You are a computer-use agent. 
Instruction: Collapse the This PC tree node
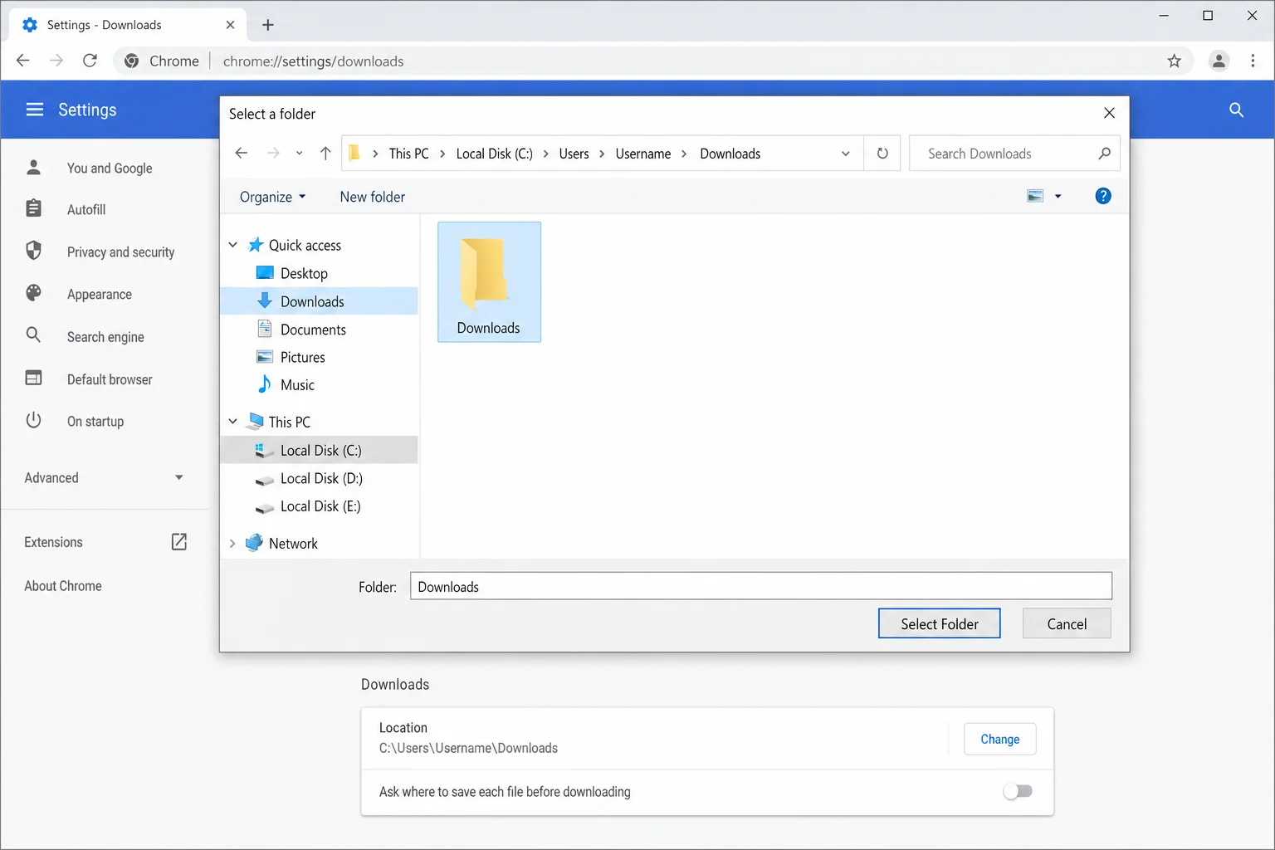pyautogui.click(x=233, y=422)
